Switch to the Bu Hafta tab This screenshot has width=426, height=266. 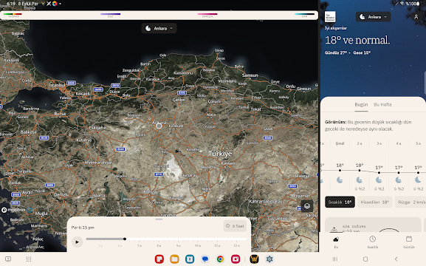point(382,105)
